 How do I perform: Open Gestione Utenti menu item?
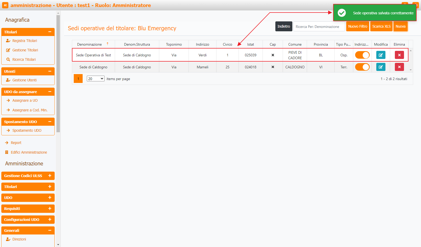pyautogui.click(x=25, y=80)
